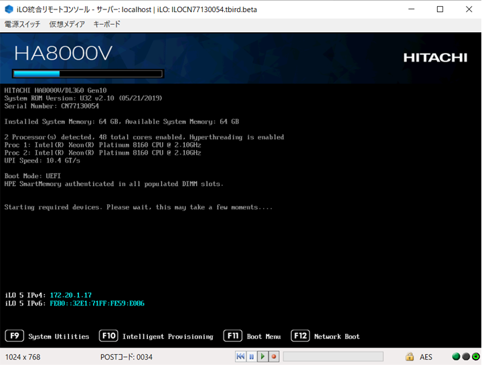Click the red record button

point(274,357)
